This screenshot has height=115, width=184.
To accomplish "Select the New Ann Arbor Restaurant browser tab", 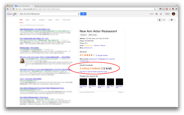I will click(24, 6).
